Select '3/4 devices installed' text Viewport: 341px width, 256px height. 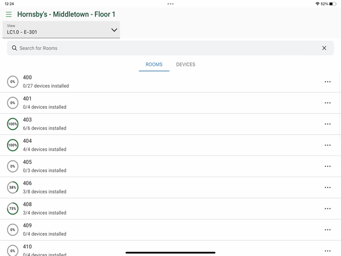coord(45,213)
